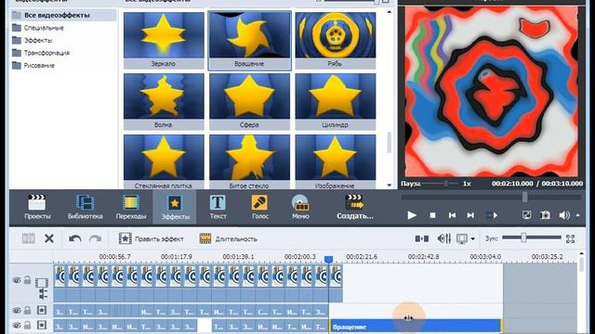
Task: Click the greyed select-all icon in toolbar
Action: click(x=29, y=238)
